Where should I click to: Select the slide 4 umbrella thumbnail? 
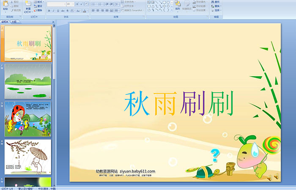pos(28,157)
